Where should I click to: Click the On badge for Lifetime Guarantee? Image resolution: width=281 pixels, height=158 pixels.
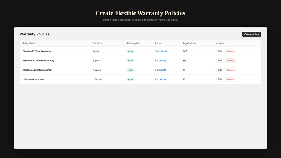(130, 79)
